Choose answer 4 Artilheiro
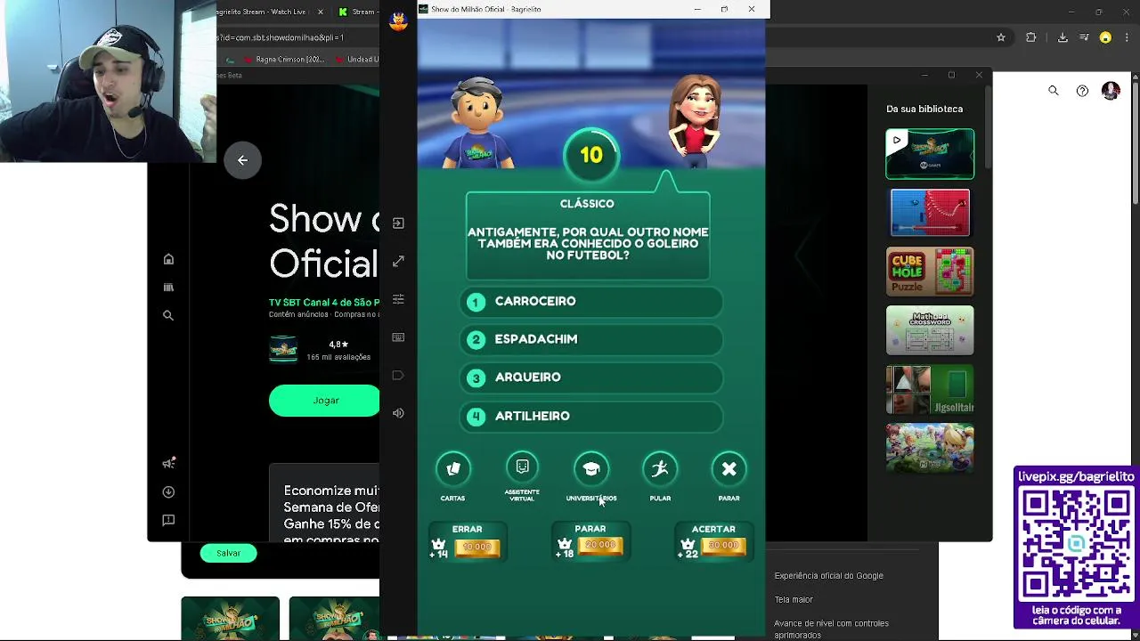This screenshot has height=641, width=1140. click(x=591, y=416)
